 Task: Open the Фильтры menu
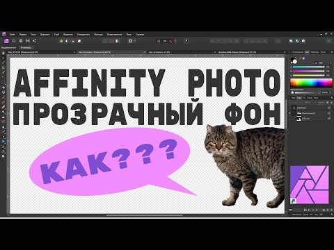pyautogui.click(x=98, y=35)
